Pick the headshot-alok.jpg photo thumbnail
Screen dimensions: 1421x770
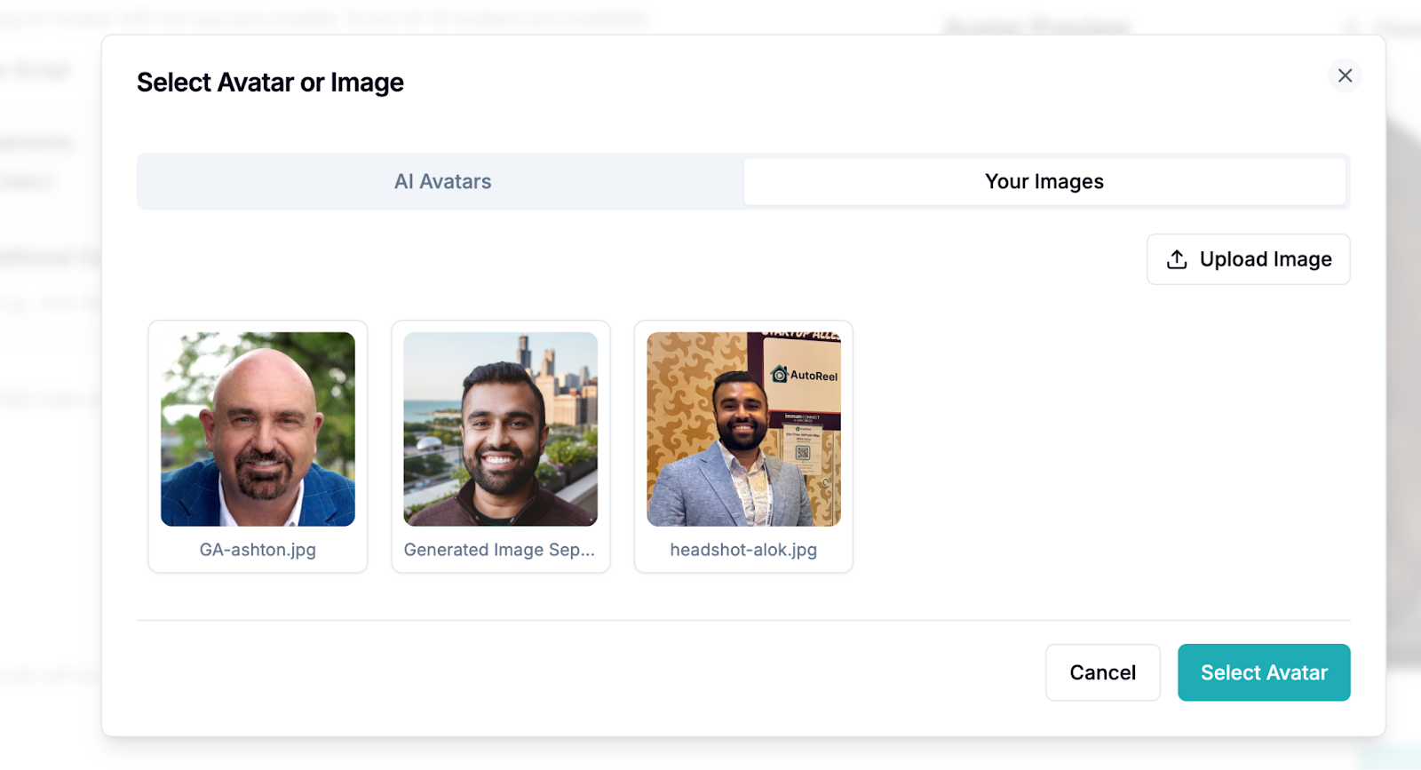click(743, 429)
